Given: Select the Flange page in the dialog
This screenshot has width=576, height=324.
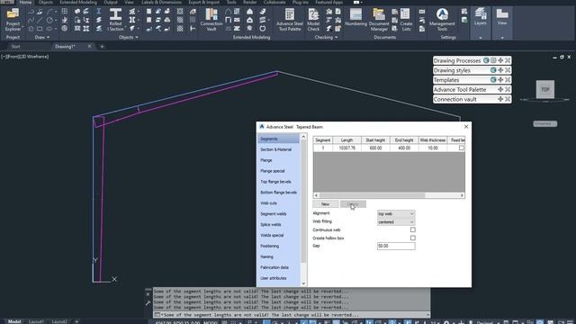Looking at the screenshot, I should coord(266,160).
